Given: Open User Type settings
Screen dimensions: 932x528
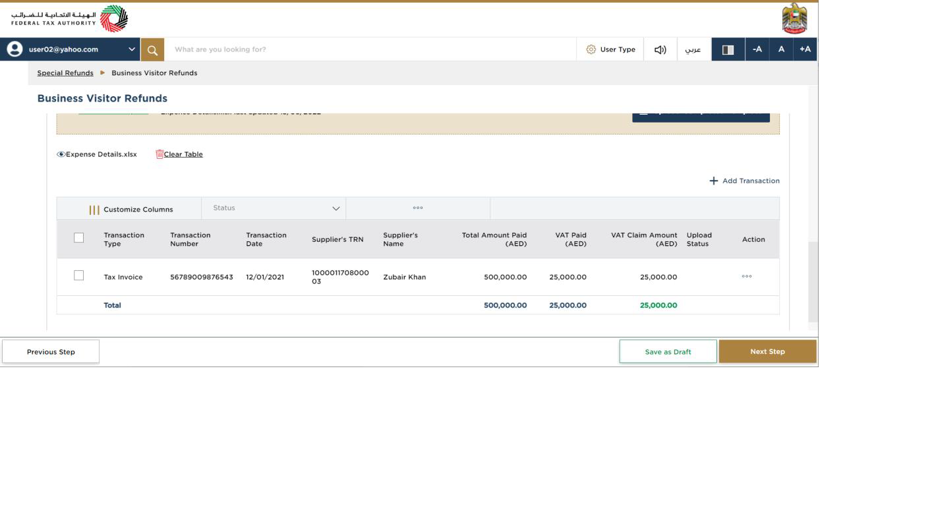Looking at the screenshot, I should coord(610,49).
